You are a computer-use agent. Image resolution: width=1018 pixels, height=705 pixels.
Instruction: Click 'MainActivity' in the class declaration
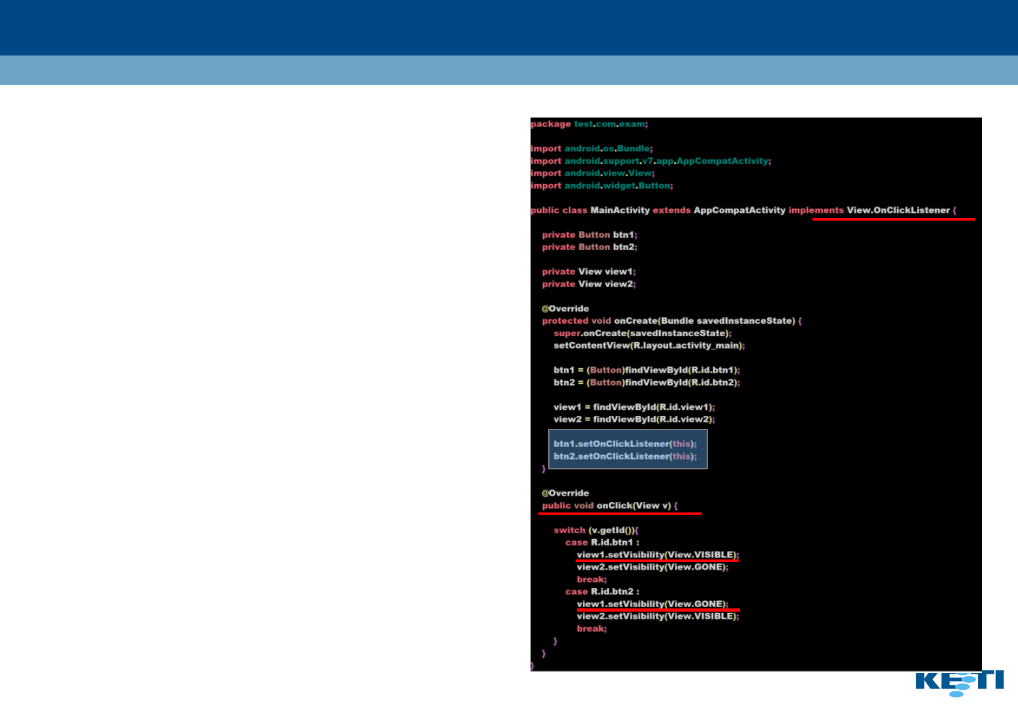click(x=620, y=210)
